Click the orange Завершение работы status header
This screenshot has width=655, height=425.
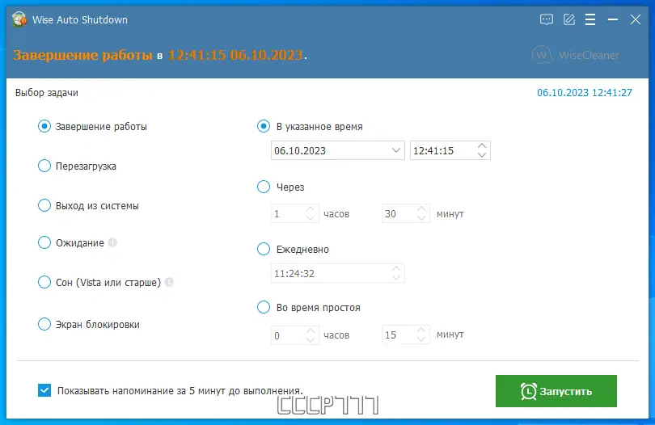coord(82,55)
